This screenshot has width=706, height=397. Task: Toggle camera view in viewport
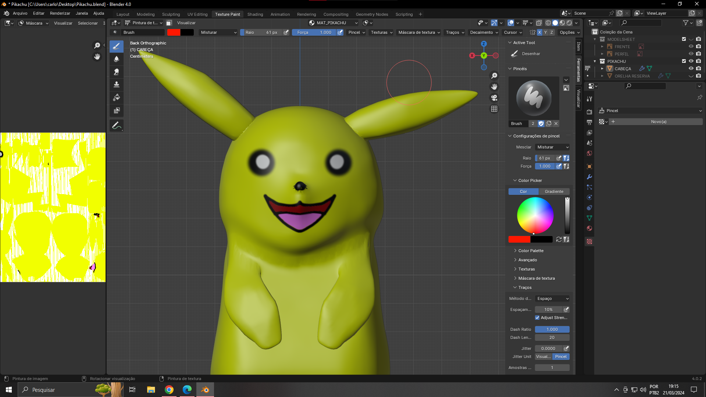494,98
